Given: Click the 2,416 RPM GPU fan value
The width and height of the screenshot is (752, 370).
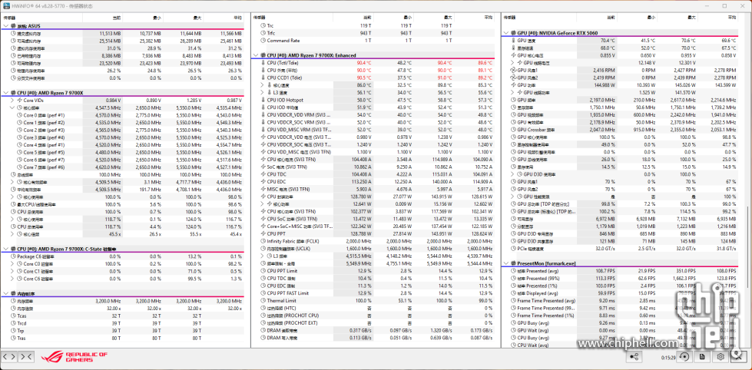Looking at the screenshot, I should (605, 70).
